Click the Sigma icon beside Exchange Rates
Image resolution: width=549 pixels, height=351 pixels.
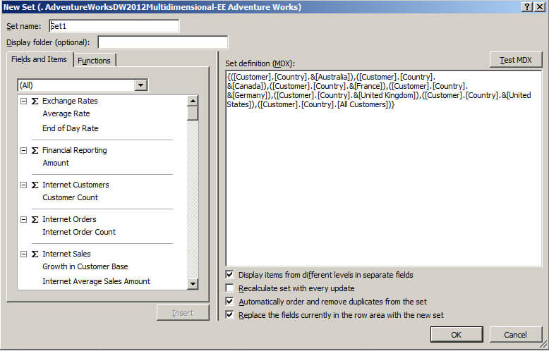click(x=35, y=101)
